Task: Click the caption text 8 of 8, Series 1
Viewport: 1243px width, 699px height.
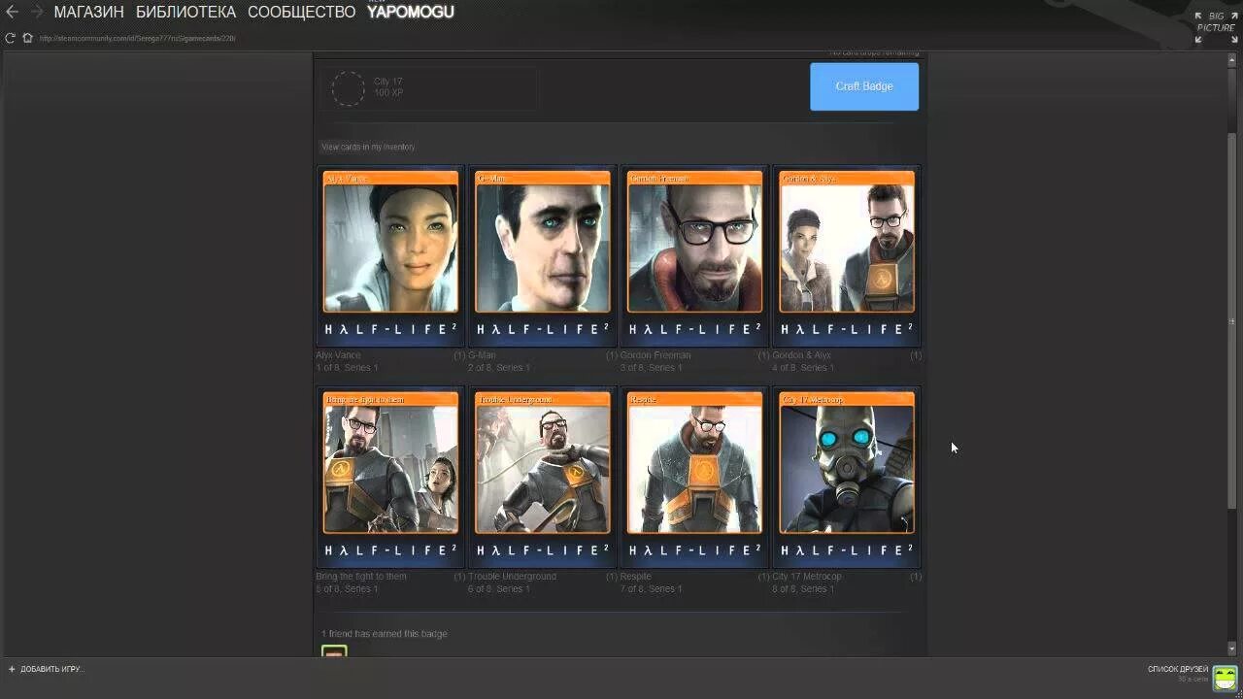Action: pos(803,589)
